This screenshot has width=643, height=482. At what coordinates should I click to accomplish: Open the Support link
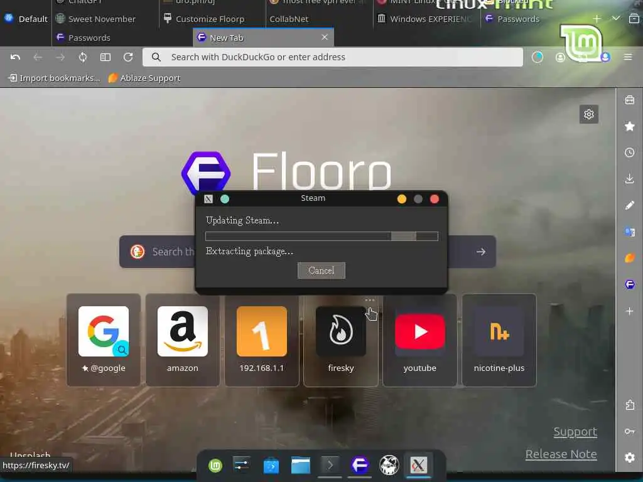tap(575, 432)
